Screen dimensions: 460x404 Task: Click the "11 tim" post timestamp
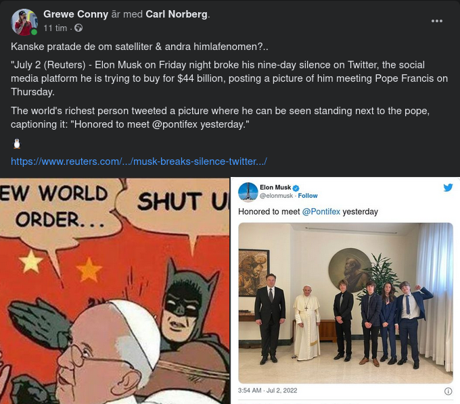[x=55, y=28]
